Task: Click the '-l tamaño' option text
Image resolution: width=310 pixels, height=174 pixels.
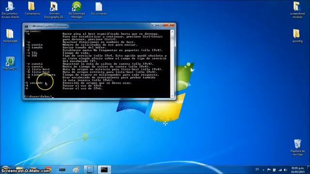Action: click(34, 47)
